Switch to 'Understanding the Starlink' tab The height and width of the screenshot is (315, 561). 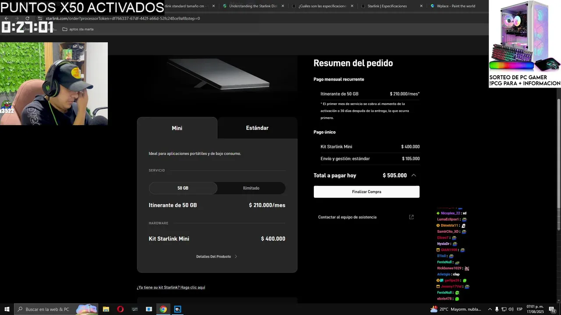tap(253, 6)
